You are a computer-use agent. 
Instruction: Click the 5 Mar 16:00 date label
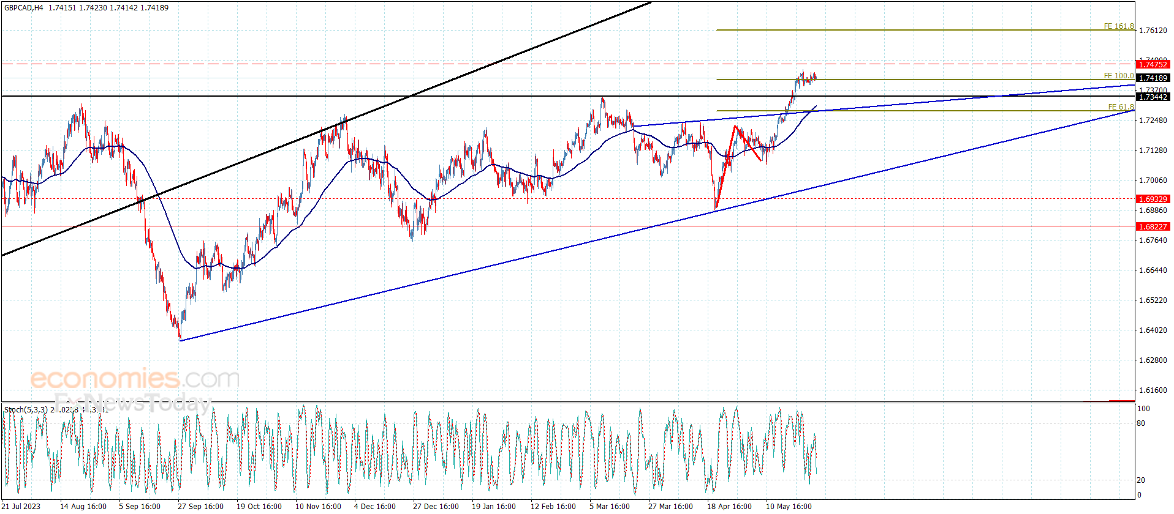tap(610, 506)
